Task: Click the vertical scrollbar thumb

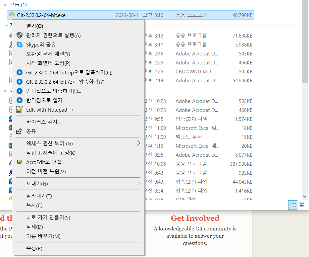Action: pyautogui.click(x=305, y=42)
